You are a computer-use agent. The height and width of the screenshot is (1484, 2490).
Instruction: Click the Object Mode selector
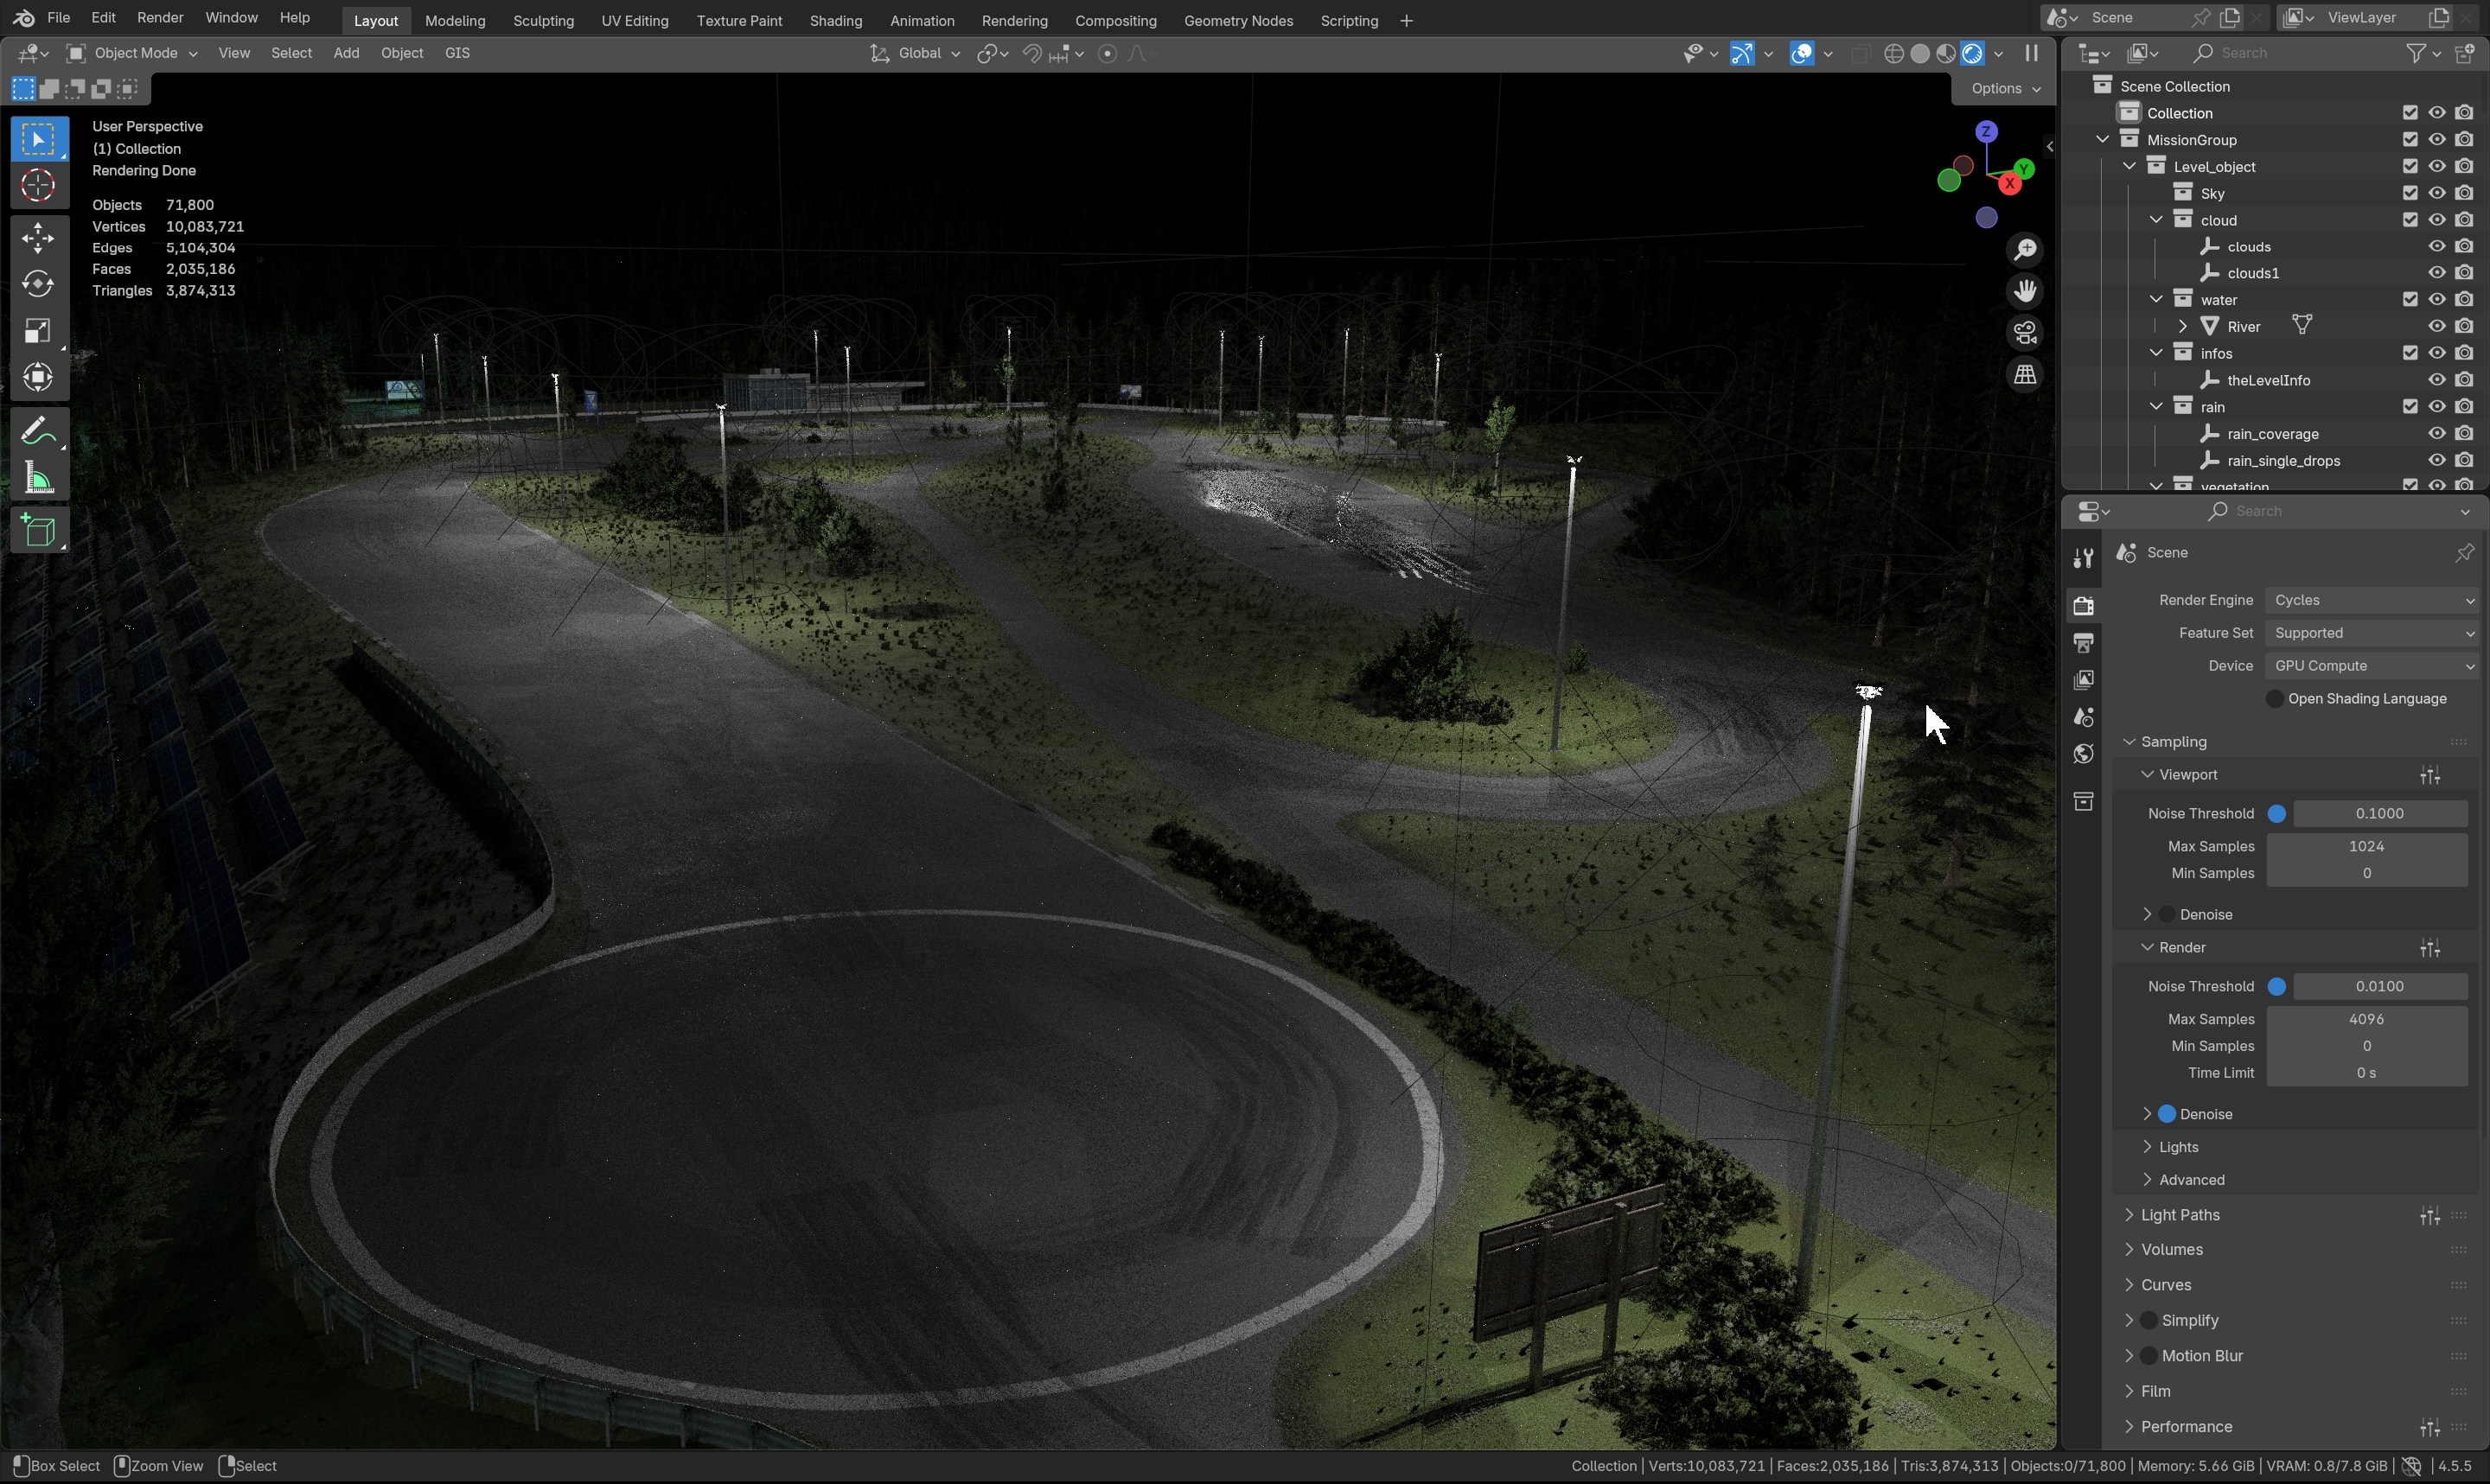tap(132, 53)
